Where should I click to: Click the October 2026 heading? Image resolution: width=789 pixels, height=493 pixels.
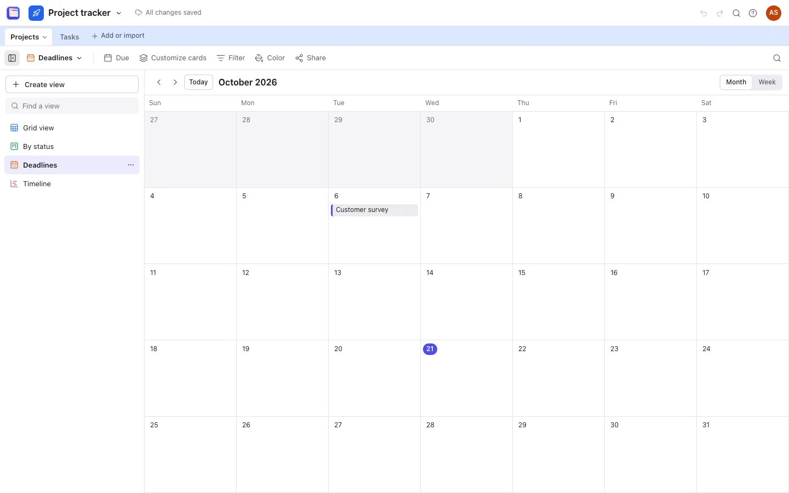248,82
